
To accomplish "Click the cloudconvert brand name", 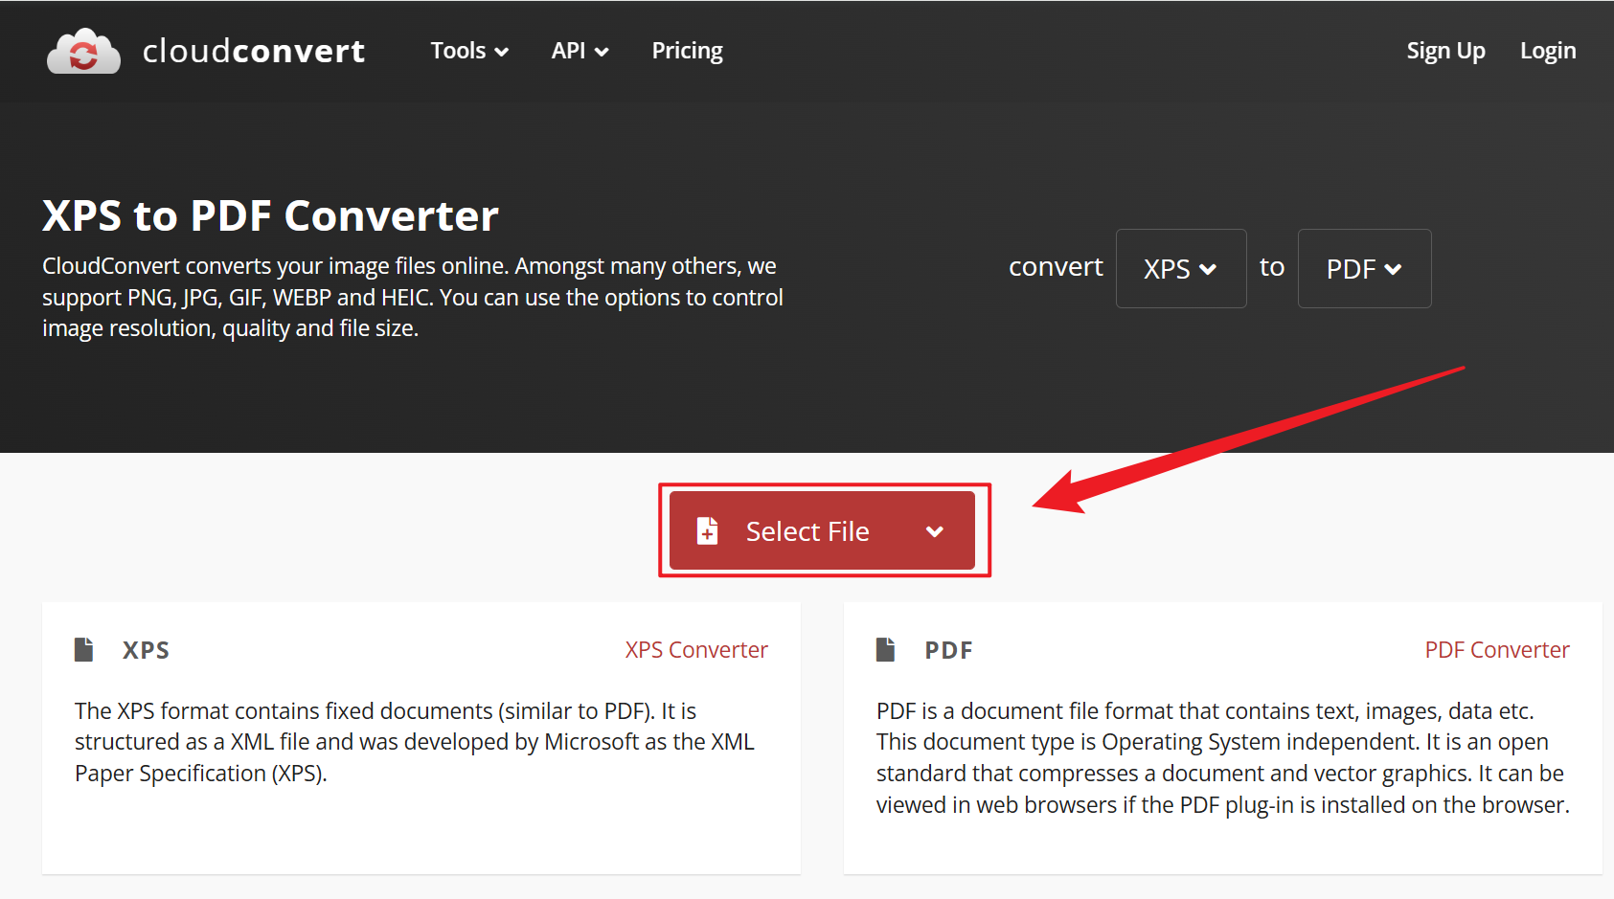I will [x=254, y=51].
